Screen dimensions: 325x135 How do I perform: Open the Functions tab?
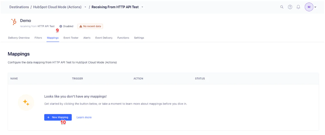(x=123, y=38)
